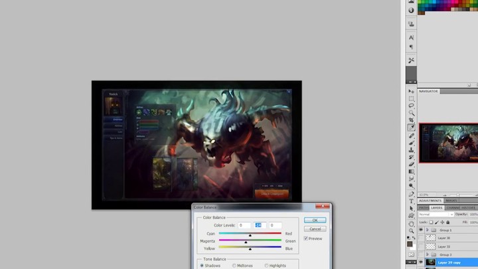Click the Navigator preview thumbnail
The image size is (478, 269).
(449, 143)
